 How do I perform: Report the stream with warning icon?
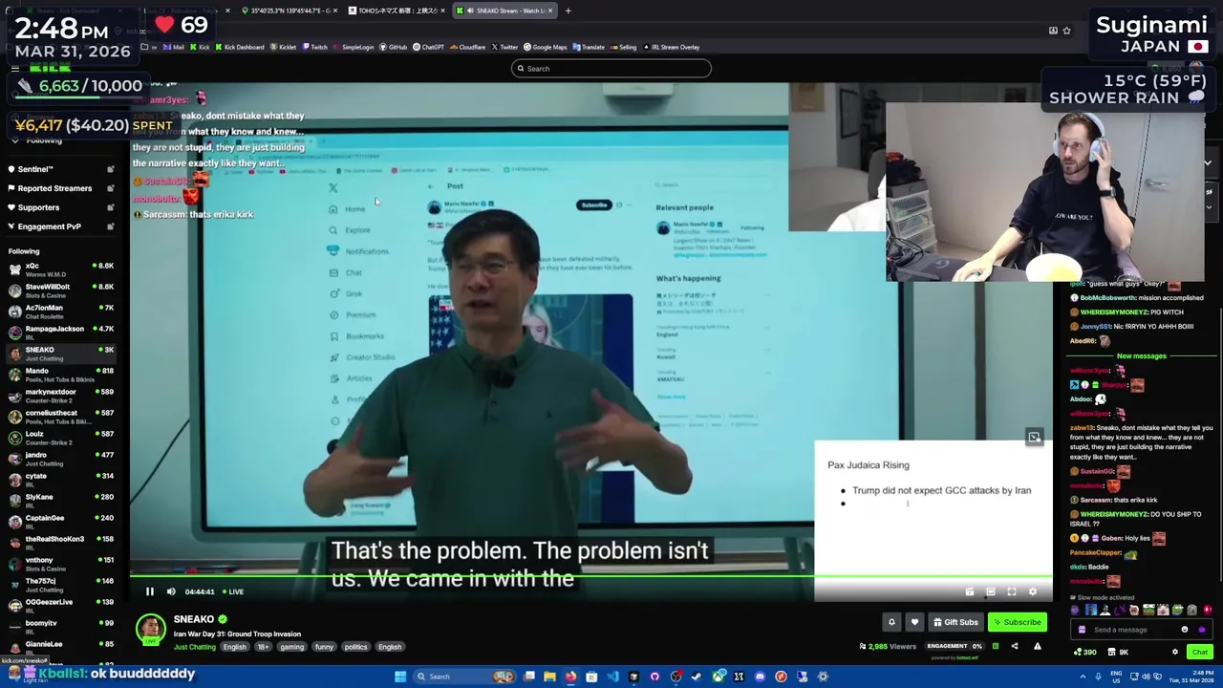coord(1037,647)
